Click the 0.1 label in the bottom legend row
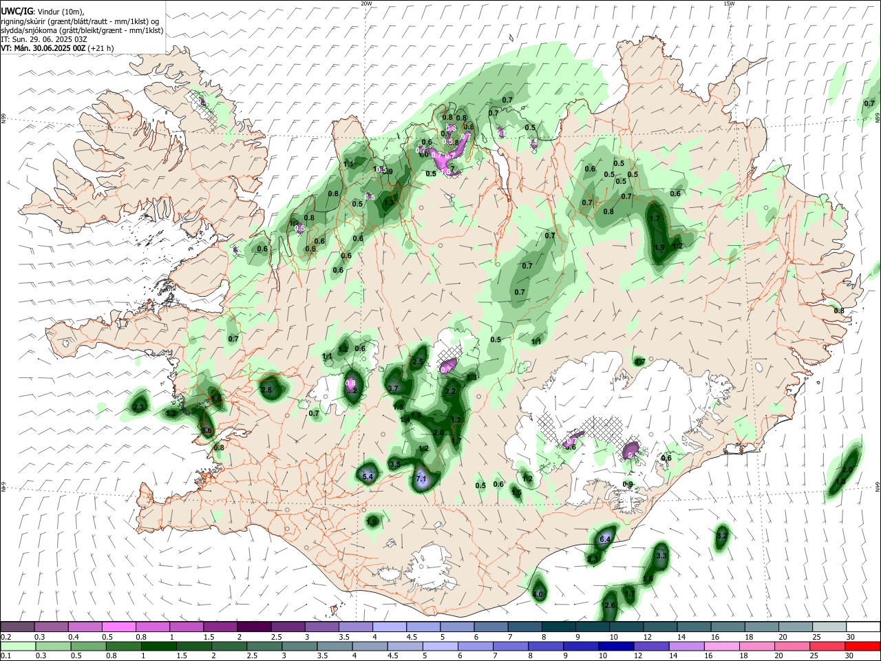Viewport: 881px width, 661px height. pos(5,655)
